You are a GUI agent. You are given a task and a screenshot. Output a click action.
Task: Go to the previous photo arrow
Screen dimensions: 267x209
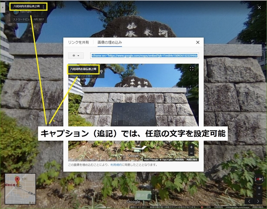tap(249, 201)
